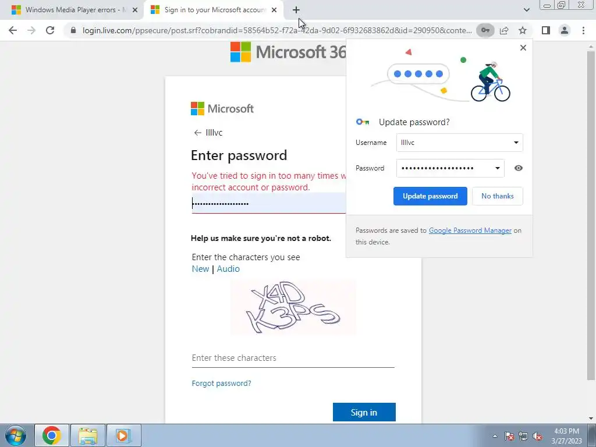Switch to Windows Media Player errors tab
The image size is (596, 447).
click(75, 10)
